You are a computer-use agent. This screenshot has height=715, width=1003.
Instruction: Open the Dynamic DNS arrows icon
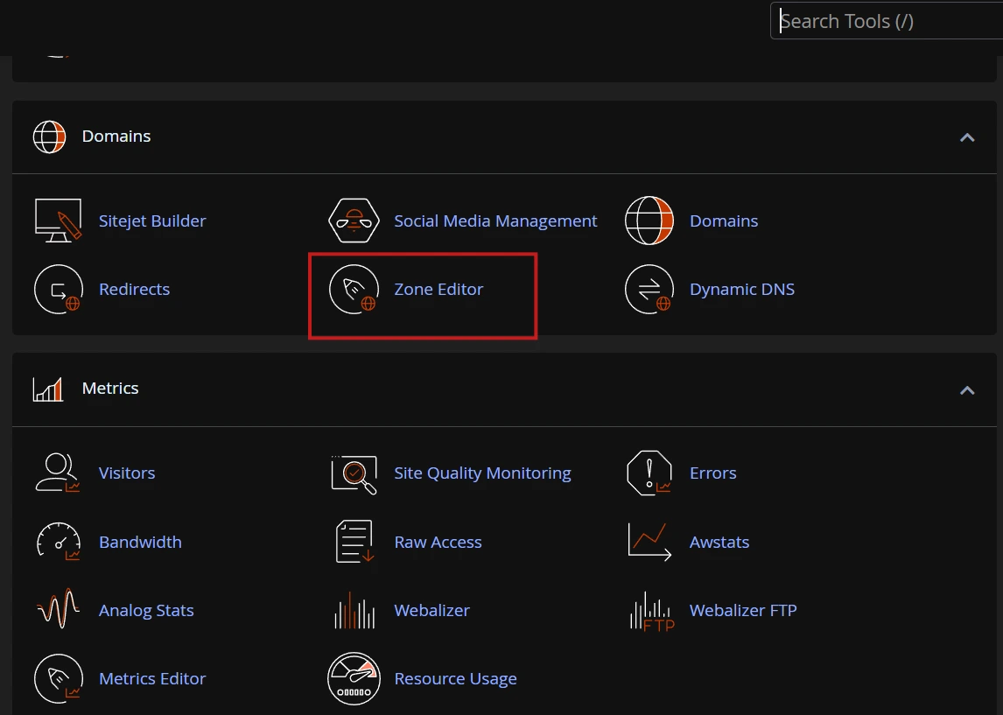coord(649,289)
